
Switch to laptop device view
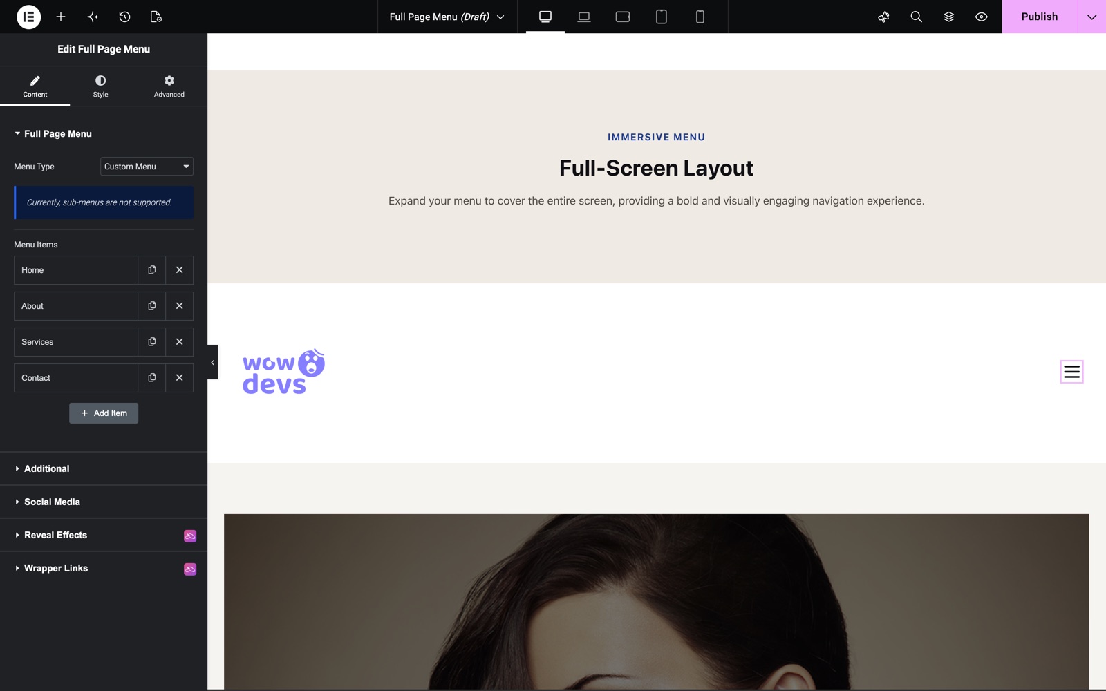click(x=584, y=17)
